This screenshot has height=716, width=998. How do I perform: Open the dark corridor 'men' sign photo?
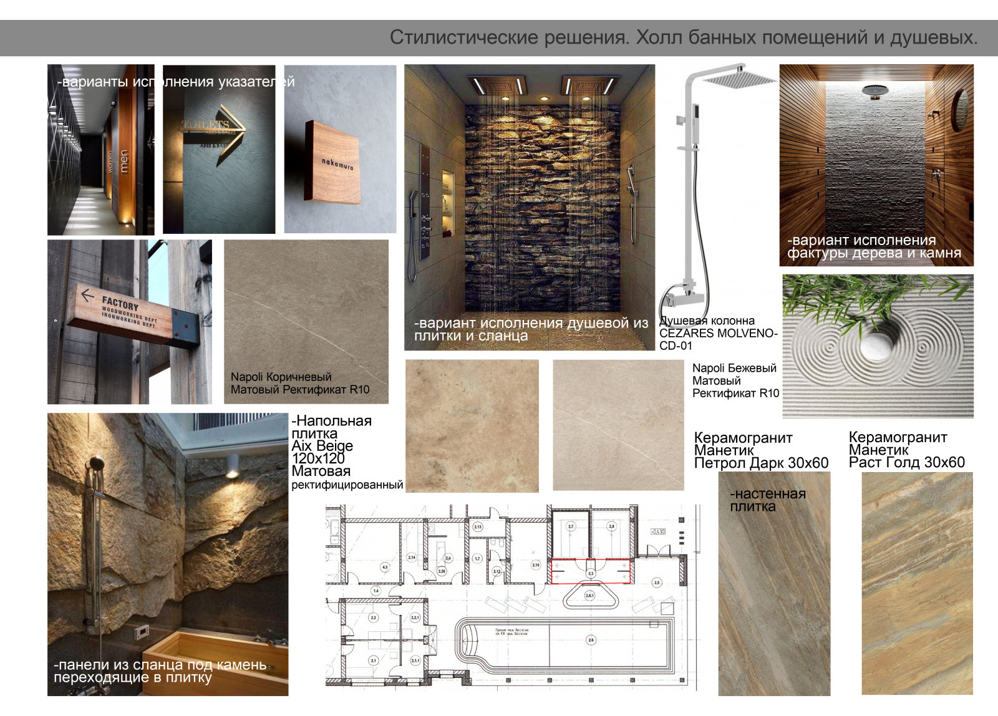pos(101,150)
